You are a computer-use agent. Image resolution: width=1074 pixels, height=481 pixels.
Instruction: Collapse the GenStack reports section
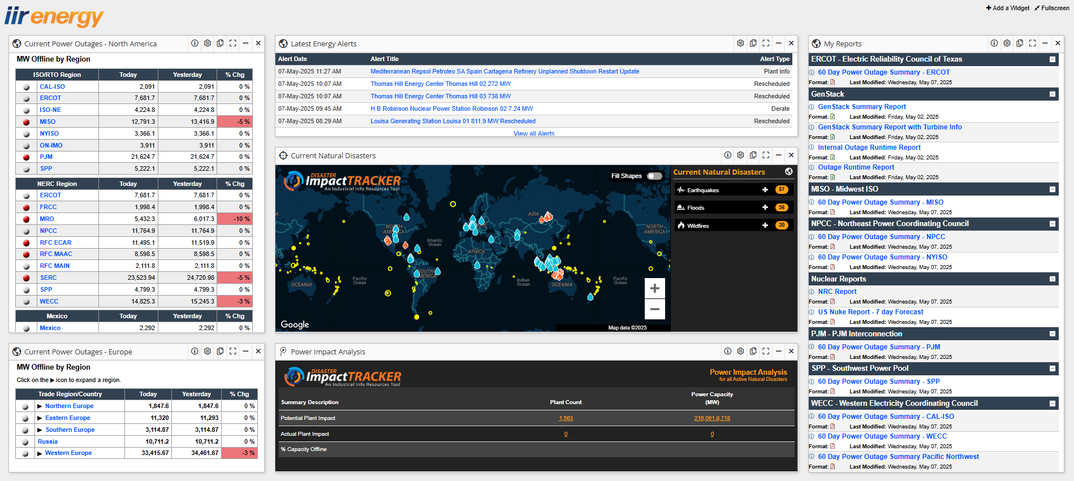(1053, 94)
